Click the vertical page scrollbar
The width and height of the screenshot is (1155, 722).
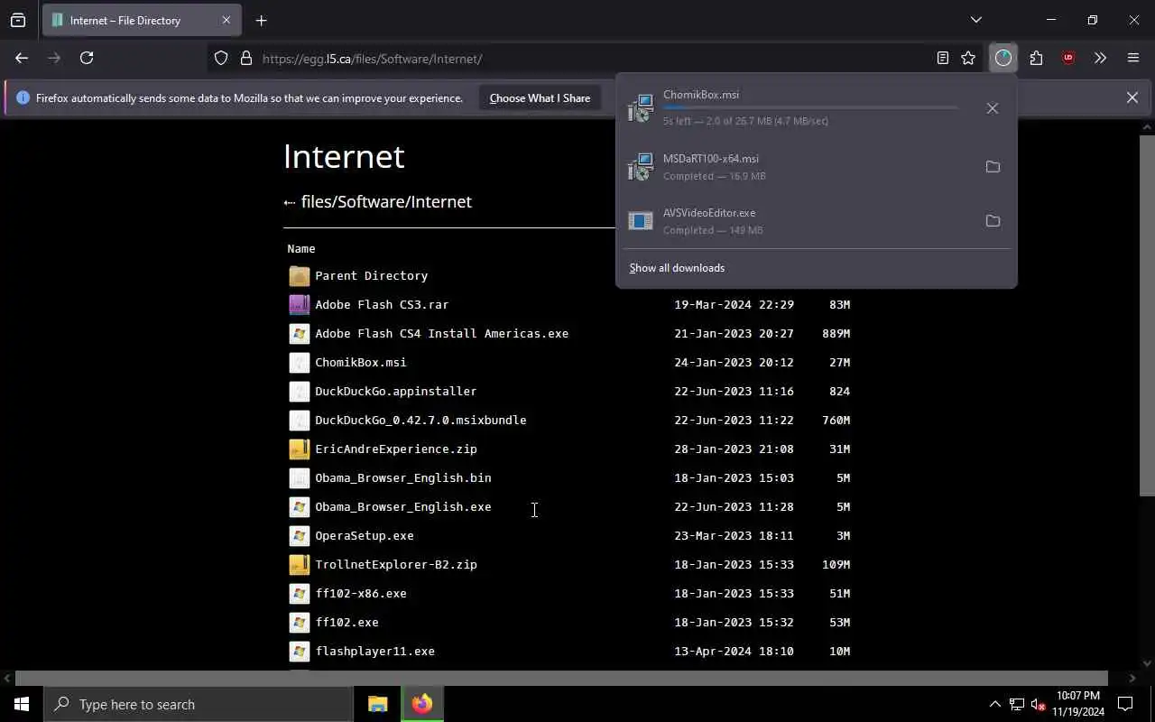click(1147, 314)
